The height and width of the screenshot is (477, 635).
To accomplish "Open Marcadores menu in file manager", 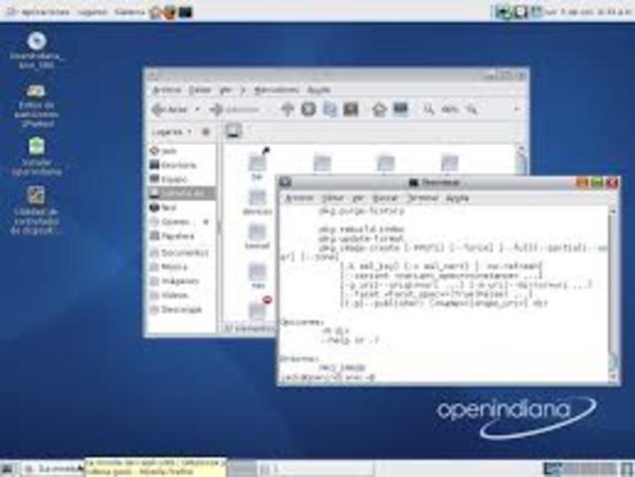I will pyautogui.click(x=277, y=89).
